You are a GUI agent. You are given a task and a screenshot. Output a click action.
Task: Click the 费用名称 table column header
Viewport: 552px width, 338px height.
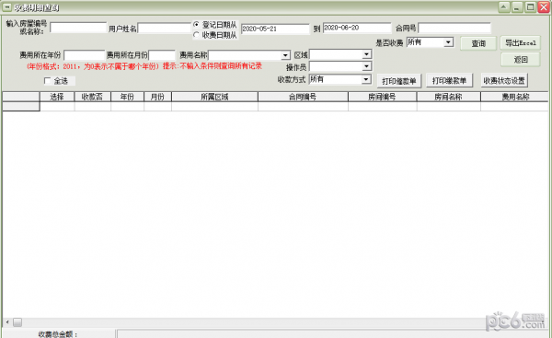point(514,97)
